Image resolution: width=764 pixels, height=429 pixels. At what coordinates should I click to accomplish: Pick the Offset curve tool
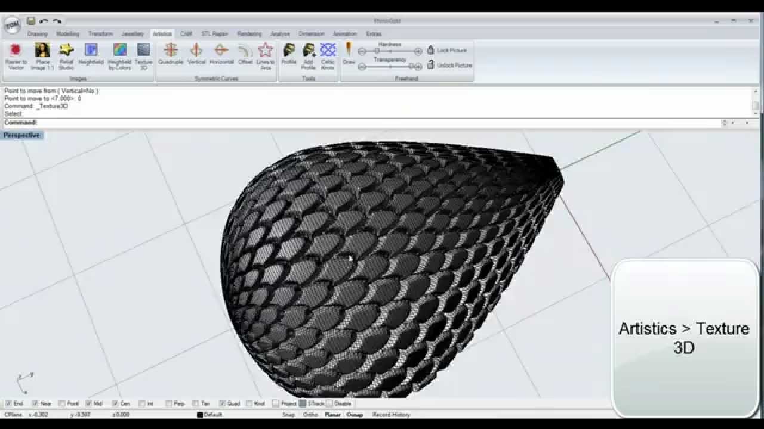[x=245, y=54]
